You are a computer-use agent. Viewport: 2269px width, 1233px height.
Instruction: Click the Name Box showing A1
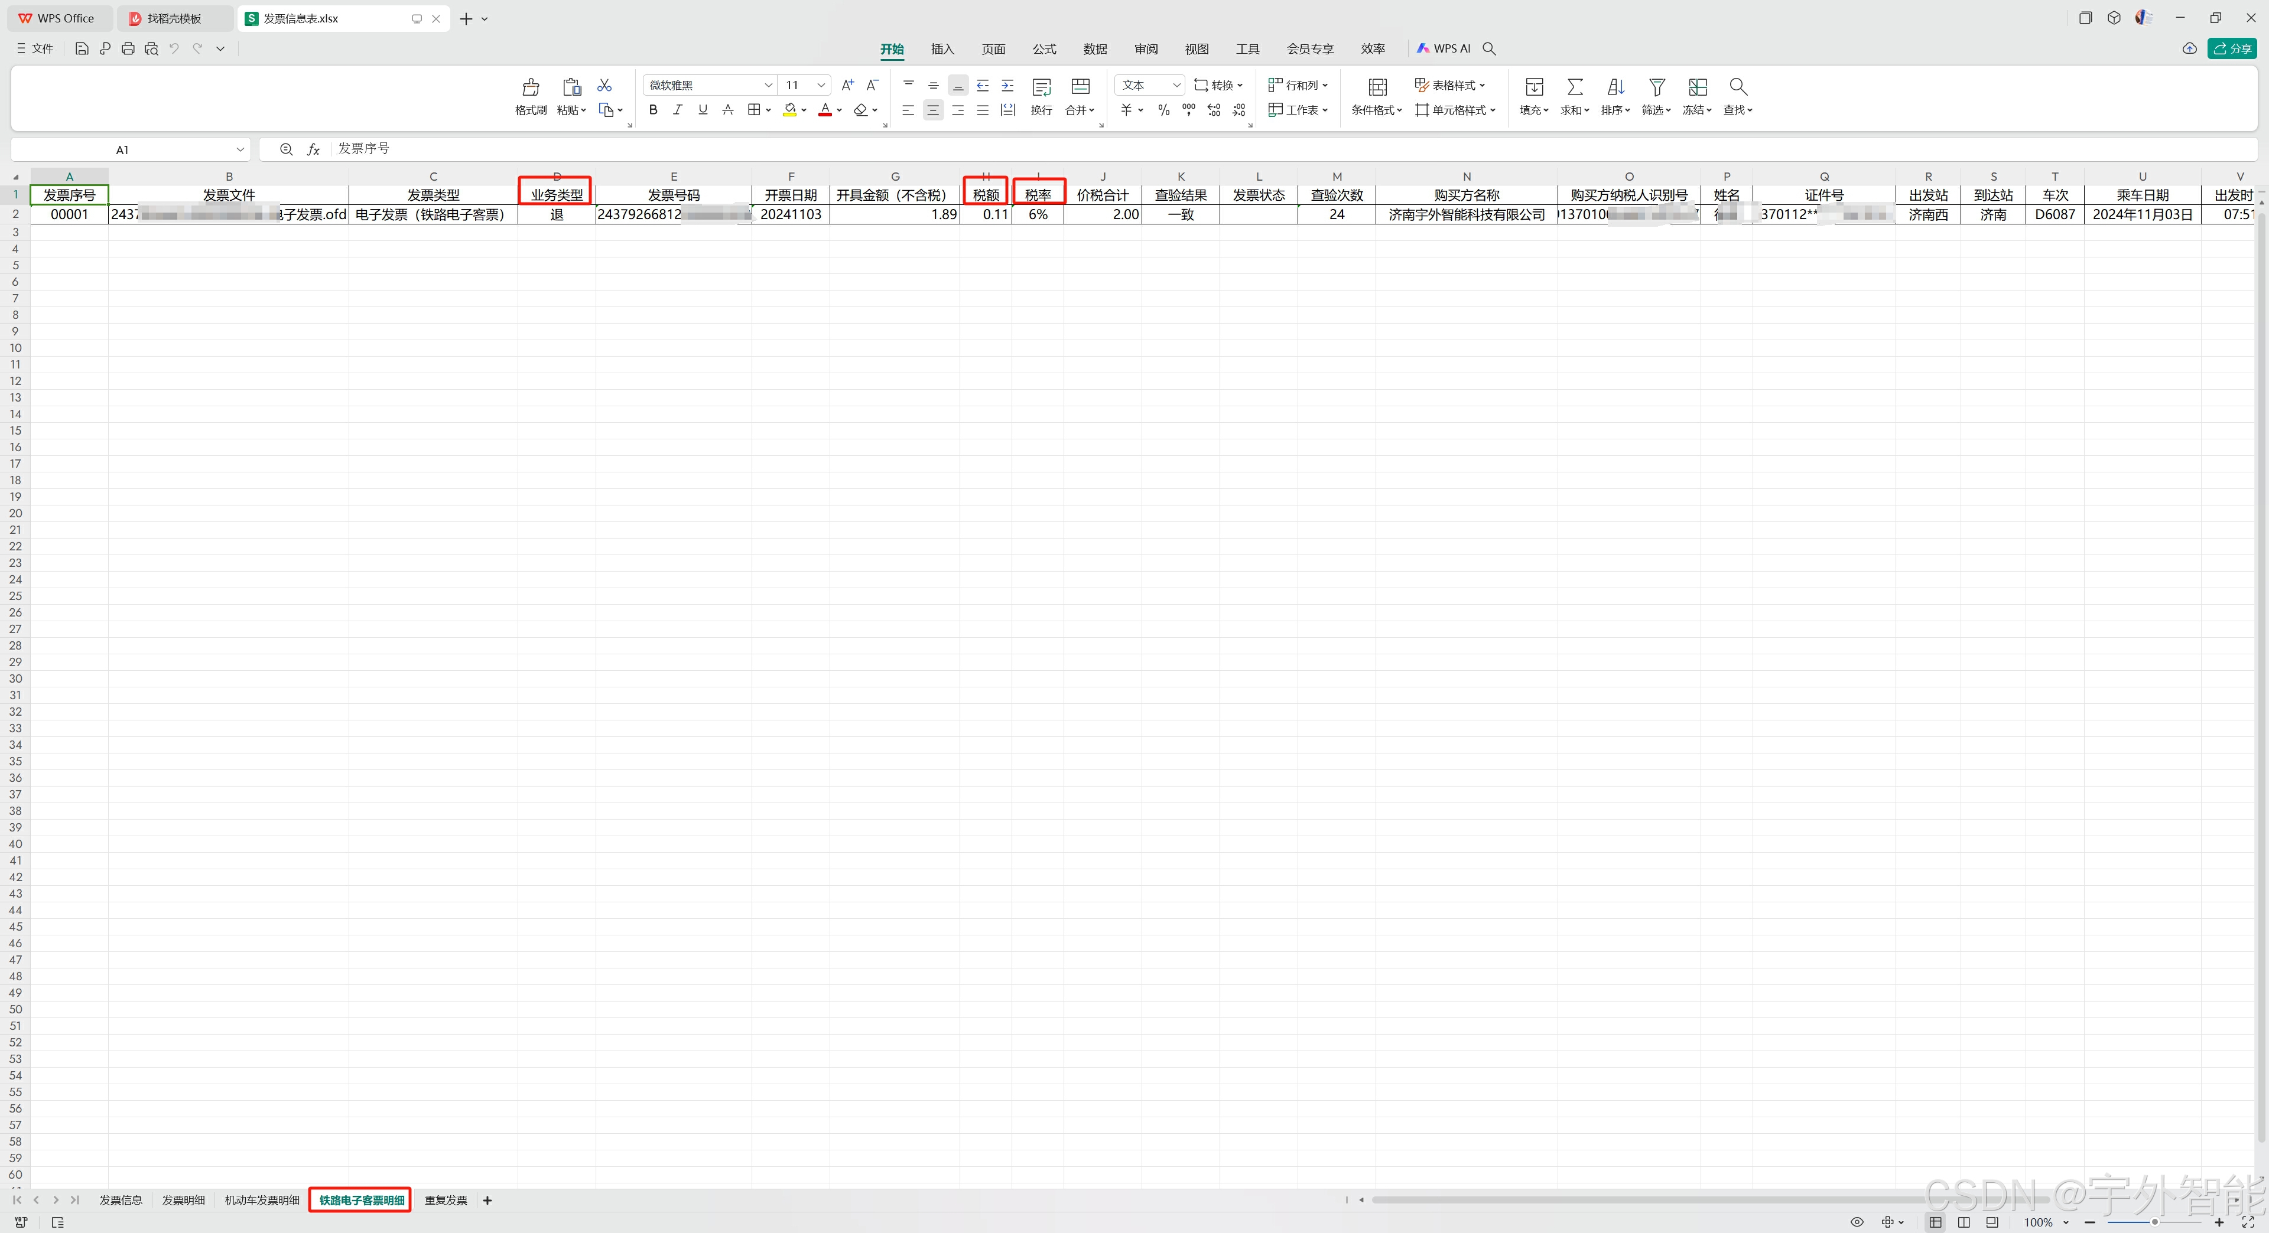pos(123,149)
